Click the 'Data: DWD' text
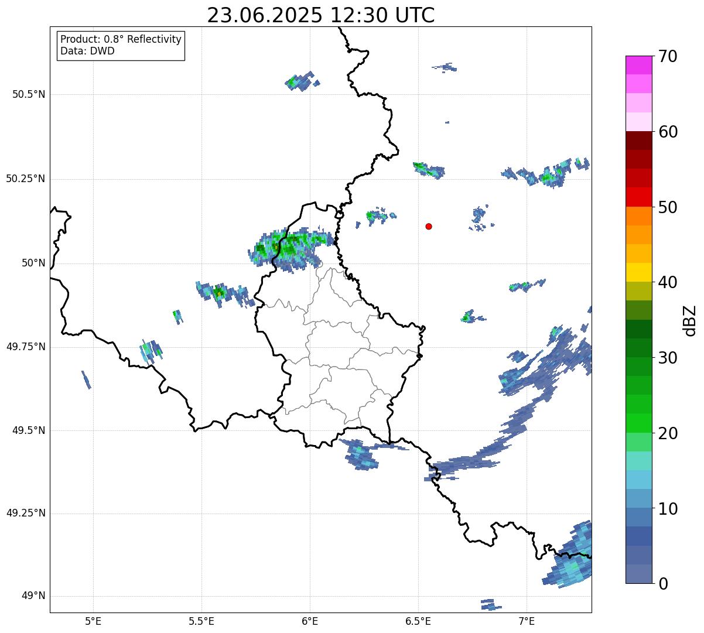Image resolution: width=704 pixels, height=633 pixels. (x=87, y=51)
